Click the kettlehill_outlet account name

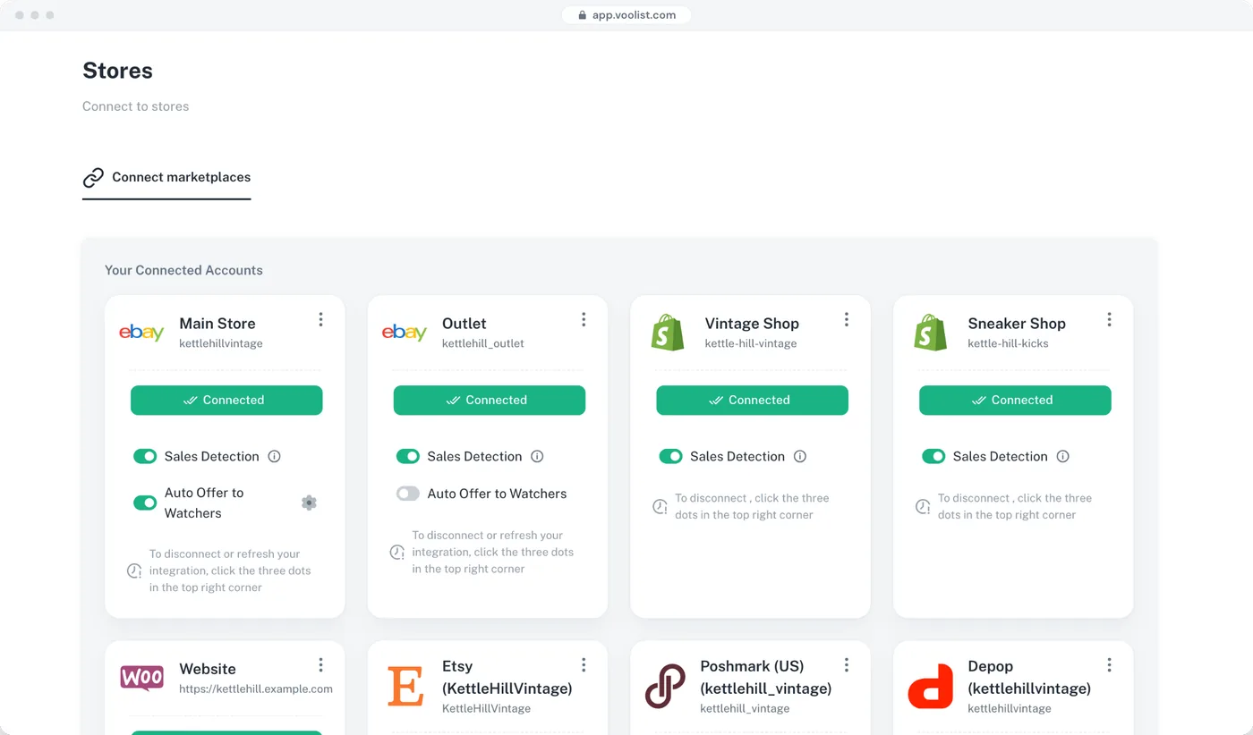[x=483, y=343]
